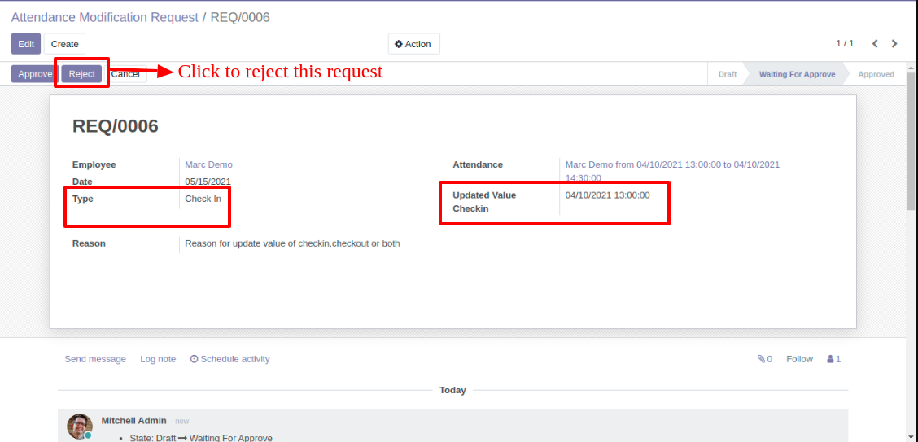Open the attachments paperclip counter

[765, 359]
